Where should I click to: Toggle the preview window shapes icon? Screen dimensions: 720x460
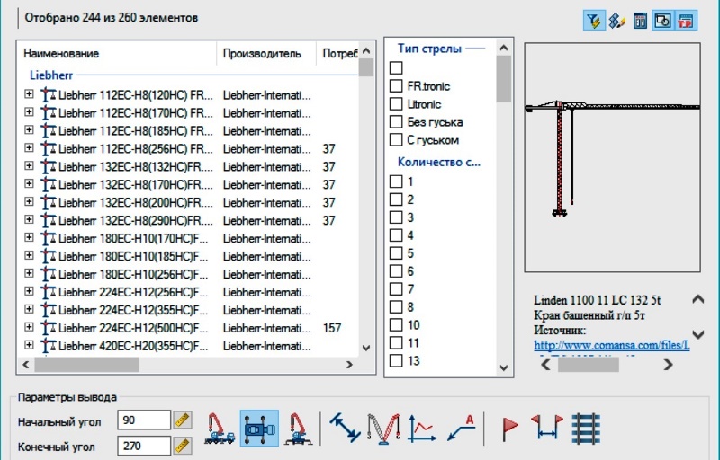[662, 21]
